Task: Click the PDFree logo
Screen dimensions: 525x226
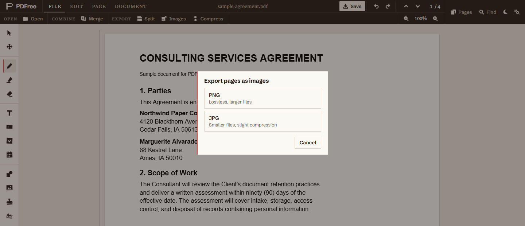Action: pyautogui.click(x=21, y=6)
